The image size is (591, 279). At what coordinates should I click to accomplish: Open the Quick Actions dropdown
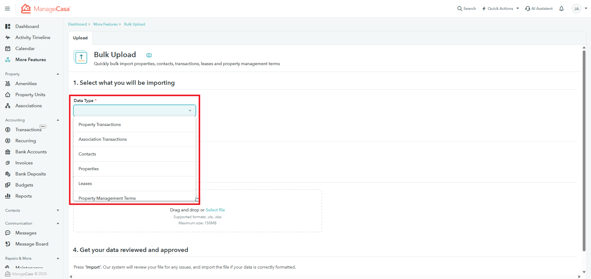click(x=500, y=9)
